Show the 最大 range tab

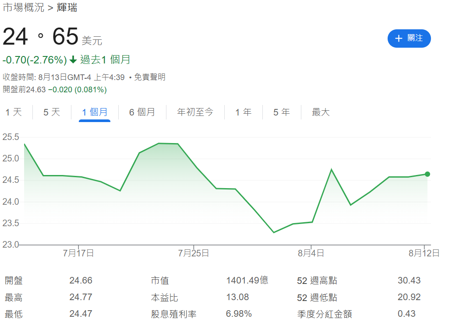[x=321, y=112]
